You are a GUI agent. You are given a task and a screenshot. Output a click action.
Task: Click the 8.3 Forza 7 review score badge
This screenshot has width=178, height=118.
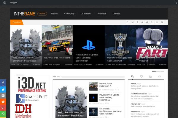pyautogui.click(x=69, y=28)
